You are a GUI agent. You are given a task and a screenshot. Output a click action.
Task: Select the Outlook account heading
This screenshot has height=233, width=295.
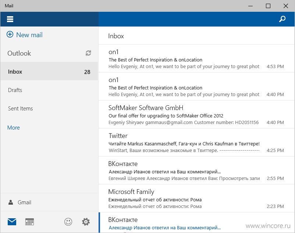coord(19,53)
